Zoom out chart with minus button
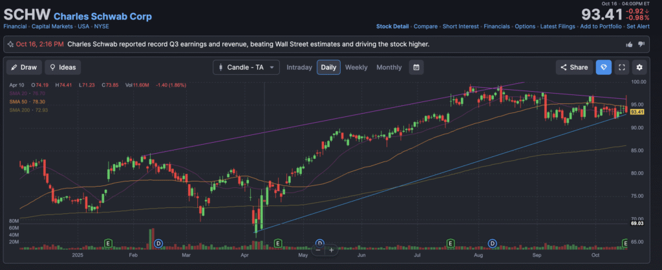 pos(319,249)
